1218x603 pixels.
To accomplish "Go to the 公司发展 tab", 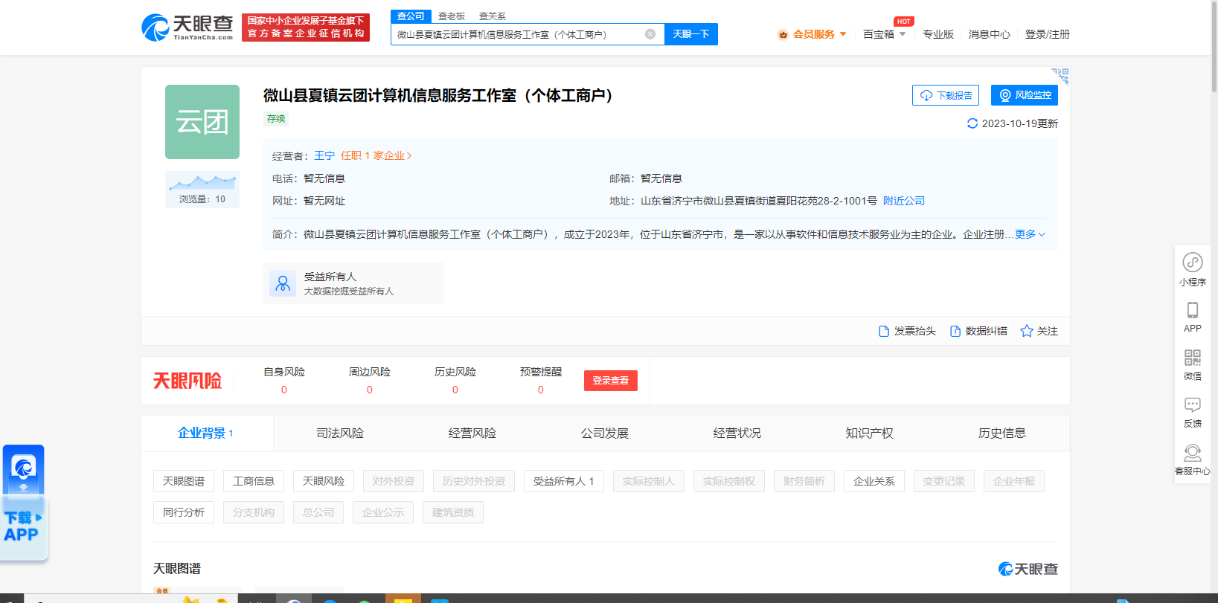I will coord(605,433).
